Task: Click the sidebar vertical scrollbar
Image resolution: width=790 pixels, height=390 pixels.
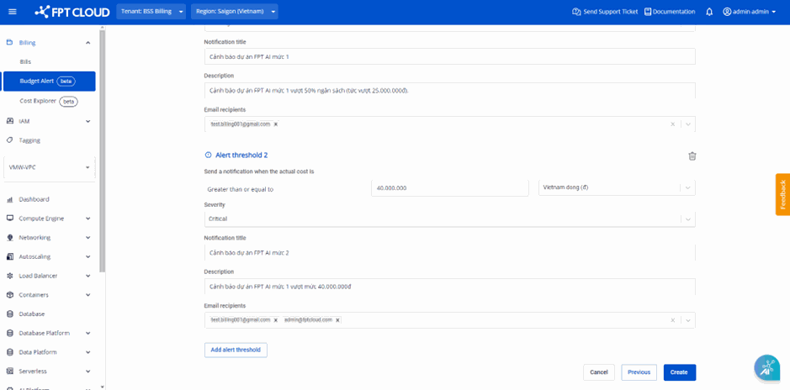Action: coord(103,151)
